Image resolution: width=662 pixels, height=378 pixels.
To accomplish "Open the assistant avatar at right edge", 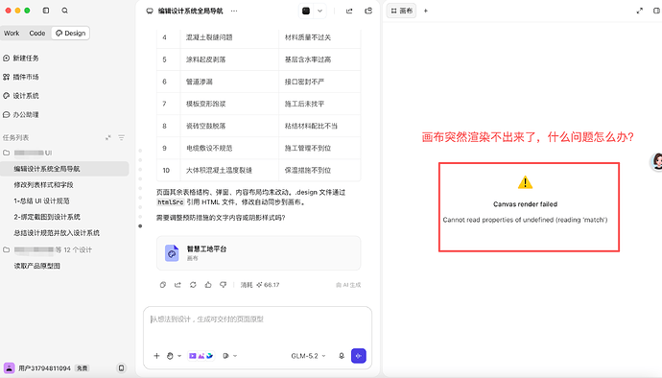I will (656, 162).
